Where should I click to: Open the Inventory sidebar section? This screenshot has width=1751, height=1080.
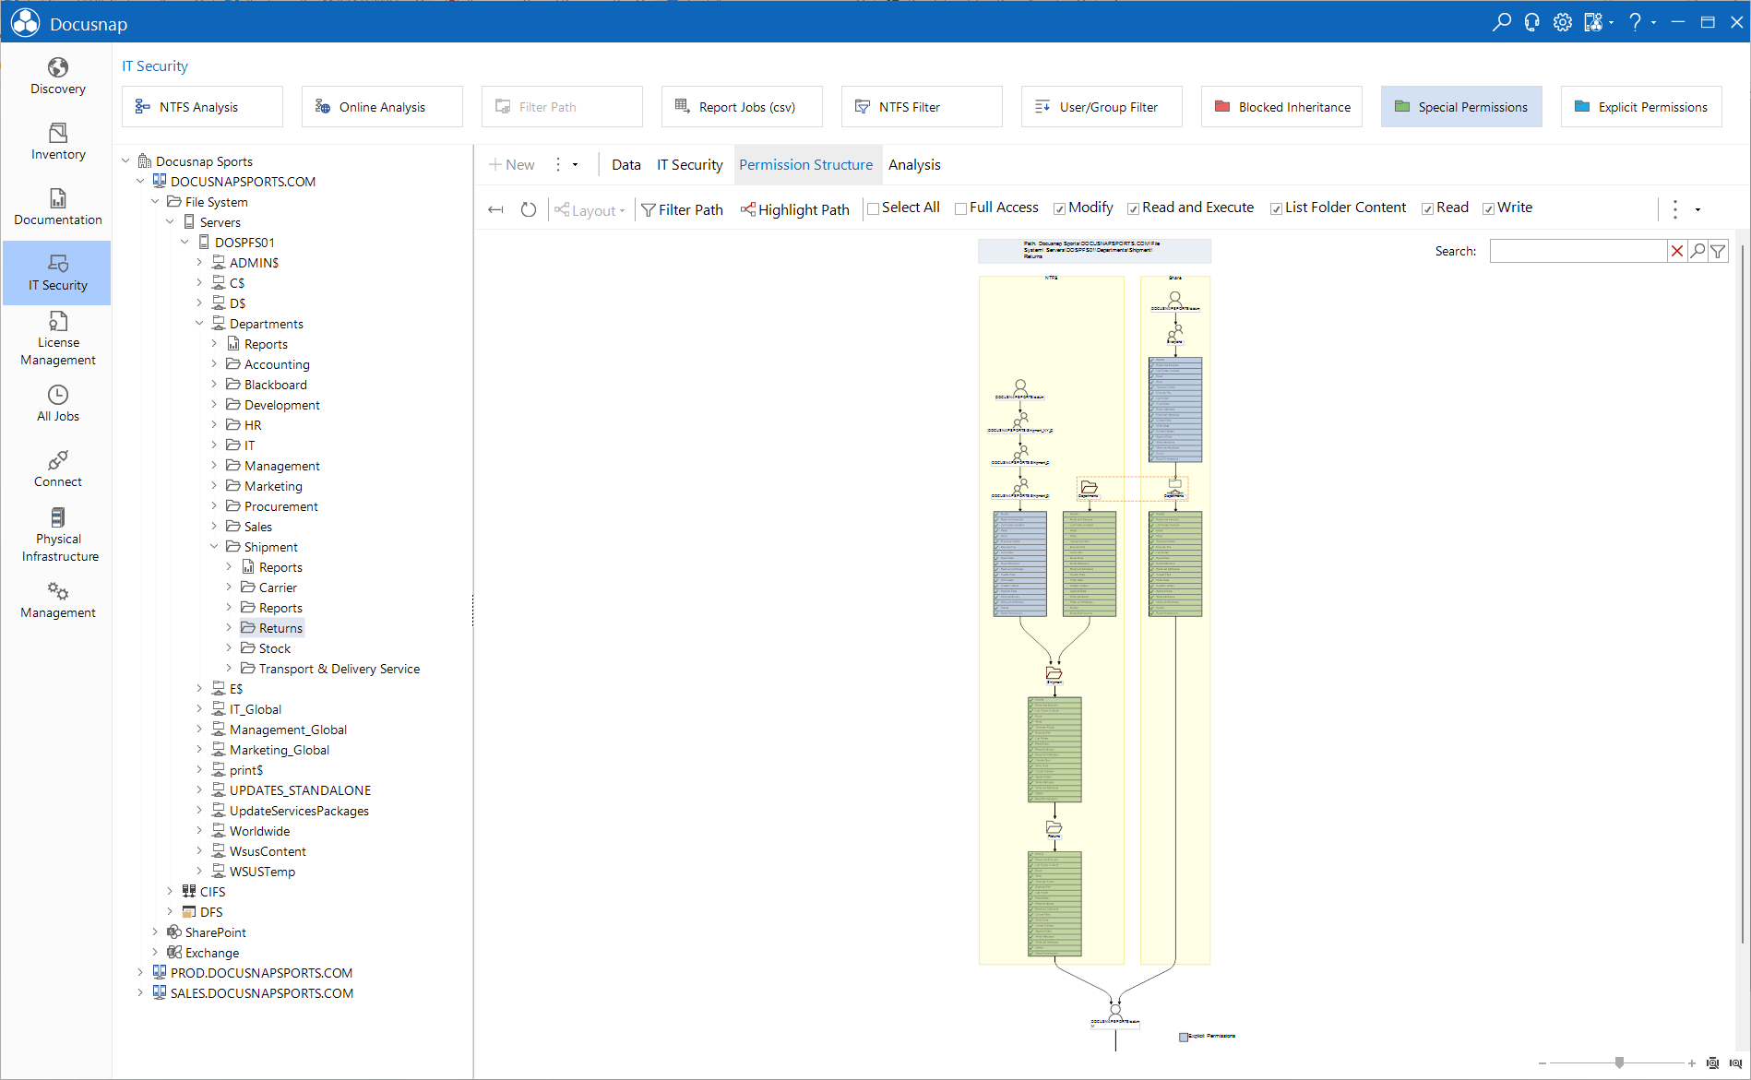(57, 142)
